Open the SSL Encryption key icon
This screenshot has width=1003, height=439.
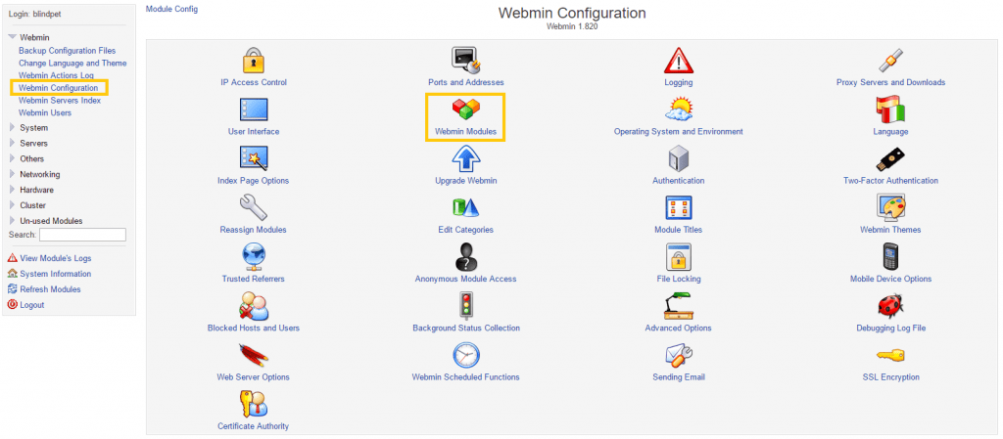point(890,356)
